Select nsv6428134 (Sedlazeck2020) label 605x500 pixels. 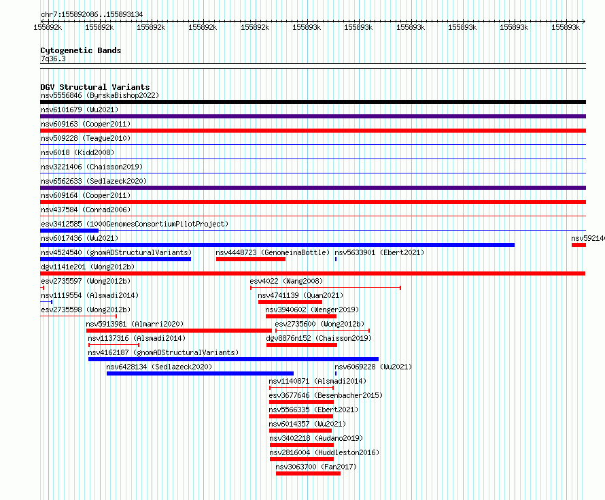pyautogui.click(x=159, y=367)
